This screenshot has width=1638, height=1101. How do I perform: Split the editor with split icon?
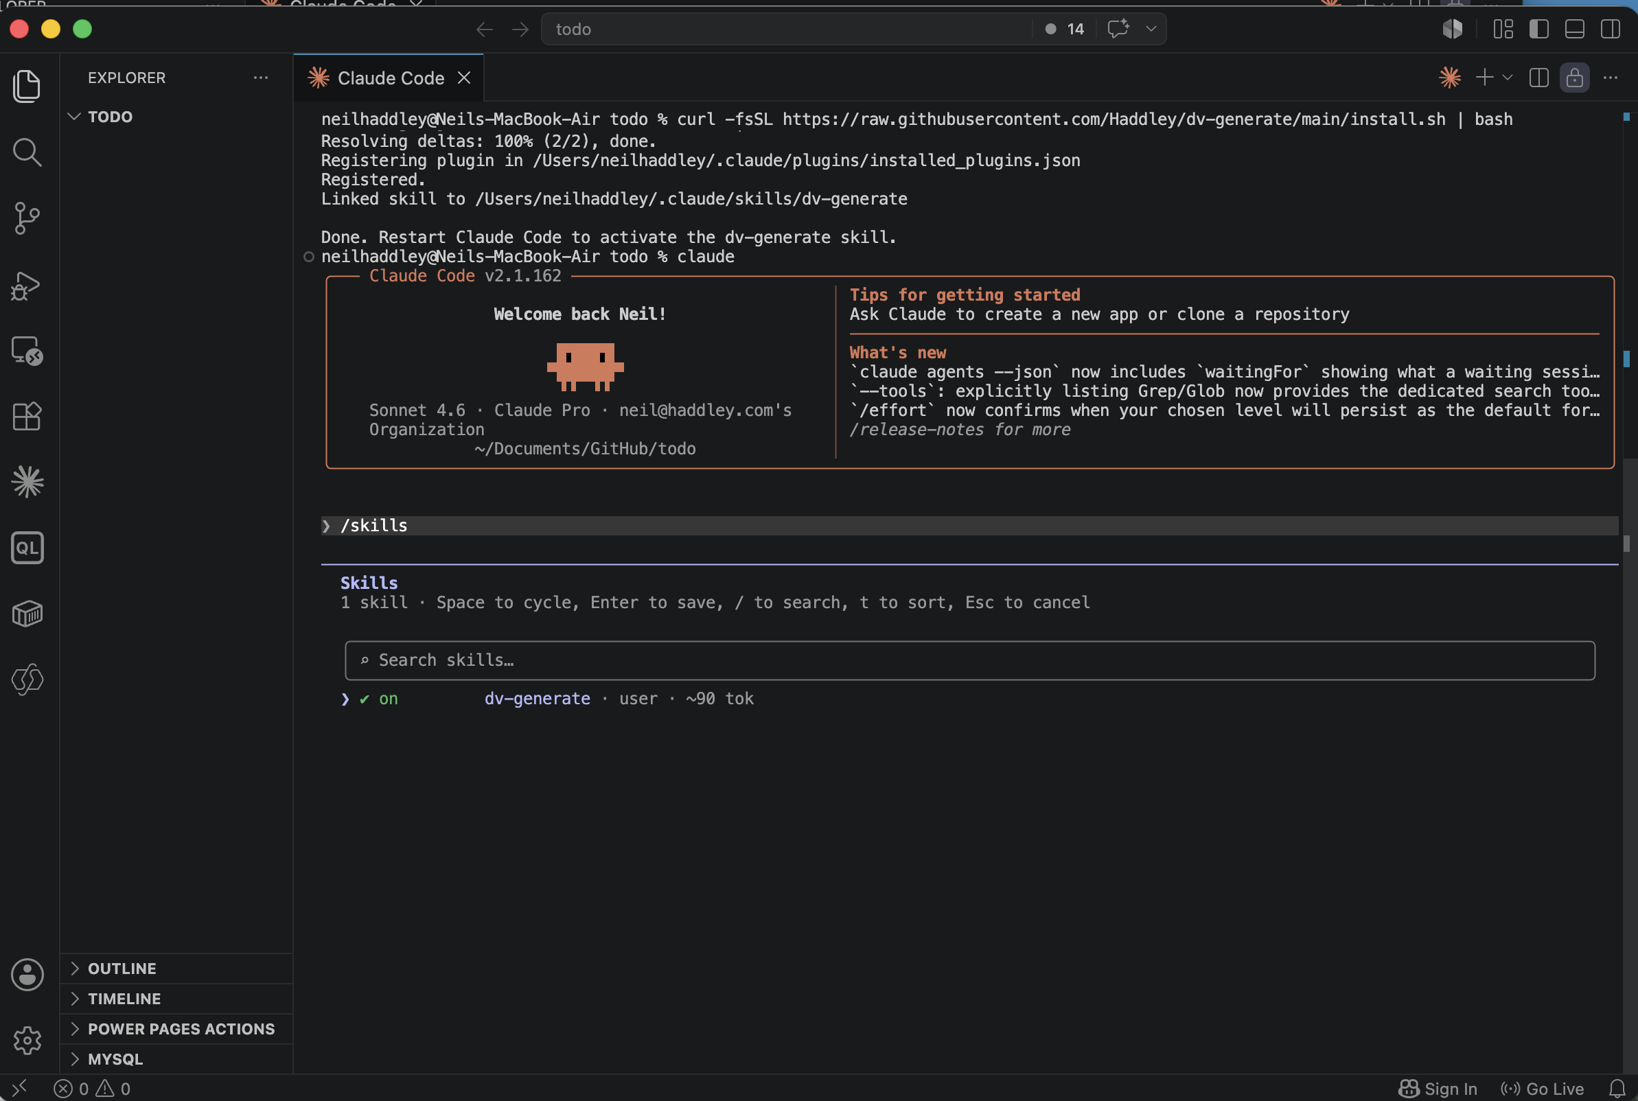1538,78
